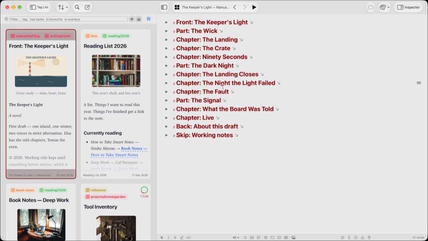Expand 'Front: The Keeper's Light' heading
The height and width of the screenshot is (241, 428).
click(x=166, y=22)
